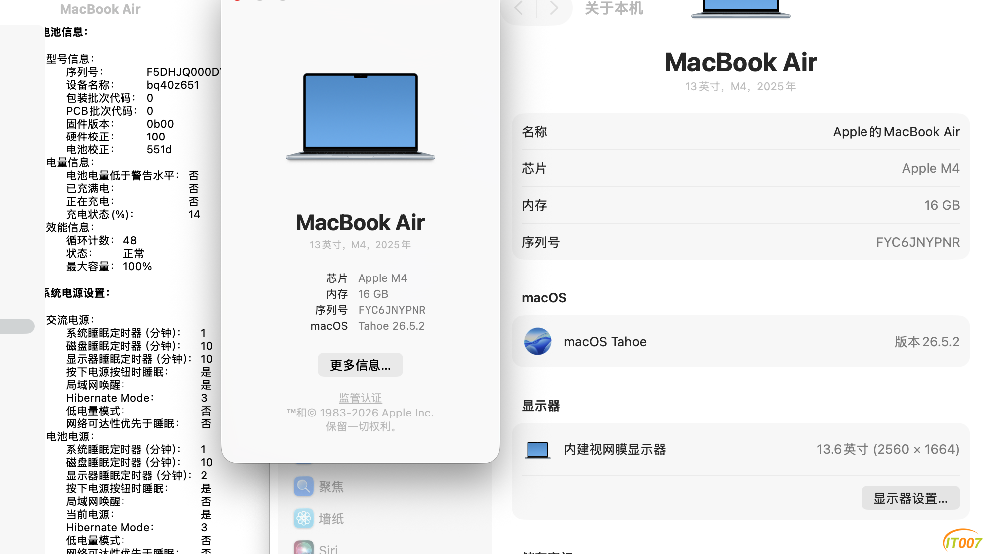Click the built-in Retina display icon
985x554 pixels.
point(537,450)
